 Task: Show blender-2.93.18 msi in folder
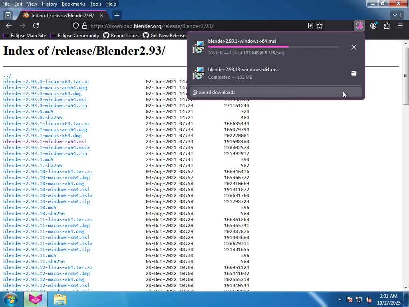click(354, 74)
